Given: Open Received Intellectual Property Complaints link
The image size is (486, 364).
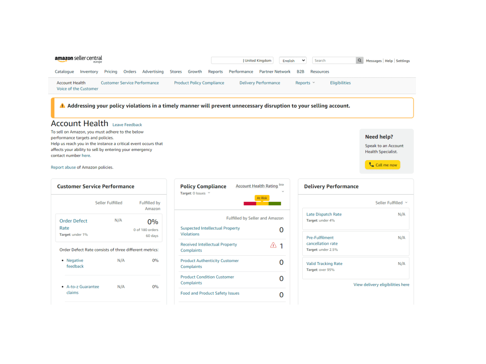Looking at the screenshot, I should (x=208, y=248).
